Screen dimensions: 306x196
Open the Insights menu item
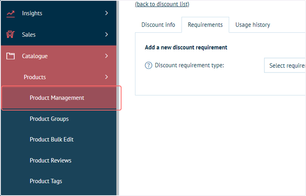point(58,13)
